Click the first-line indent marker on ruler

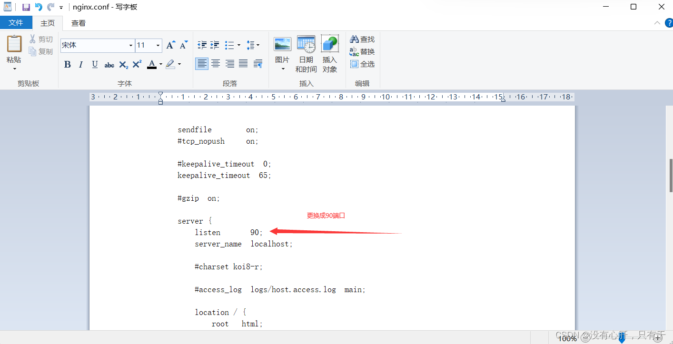(x=160, y=94)
